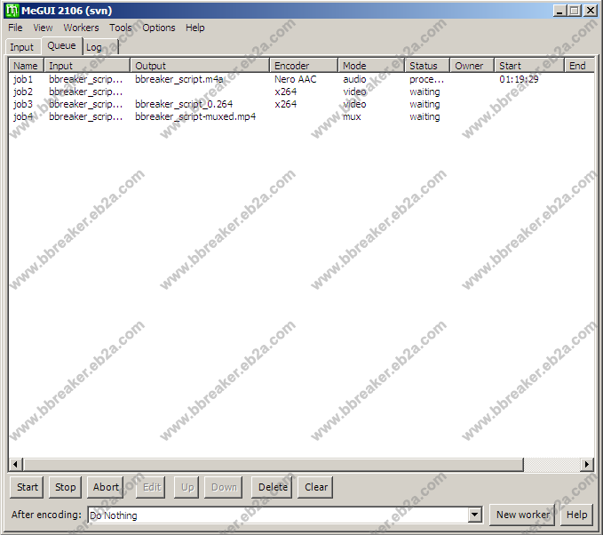Open Help from the bottom button
Viewport: 603px width, 535px height.
pos(576,515)
